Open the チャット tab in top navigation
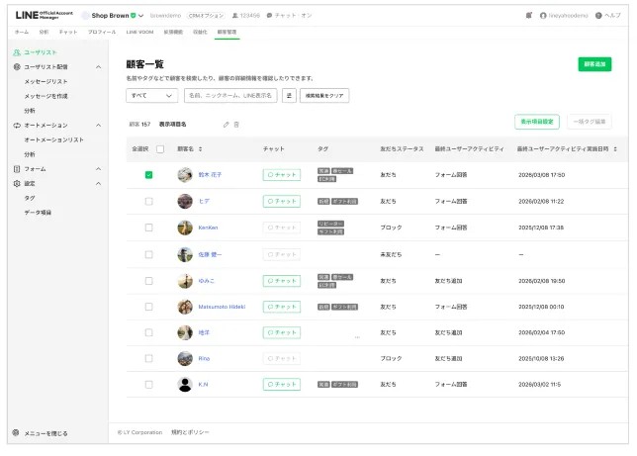The width and height of the screenshot is (637, 456). click(68, 32)
